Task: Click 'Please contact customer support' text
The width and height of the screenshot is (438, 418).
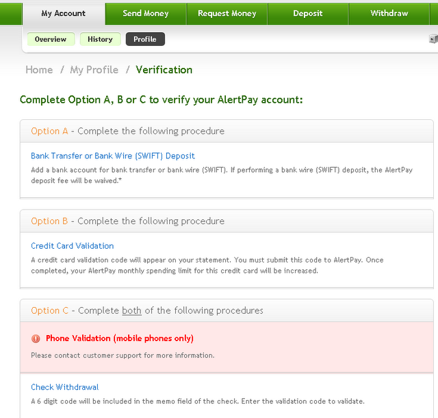Action: pyautogui.click(x=123, y=356)
